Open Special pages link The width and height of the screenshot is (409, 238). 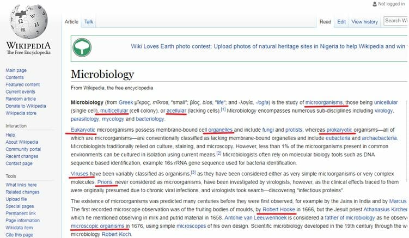(x=20, y=206)
